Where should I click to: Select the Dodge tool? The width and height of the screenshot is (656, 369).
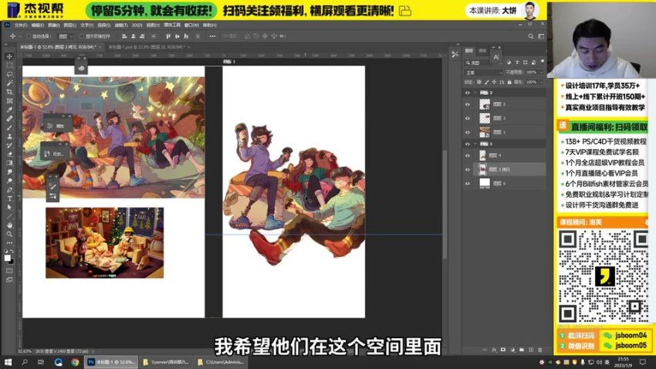(9, 181)
